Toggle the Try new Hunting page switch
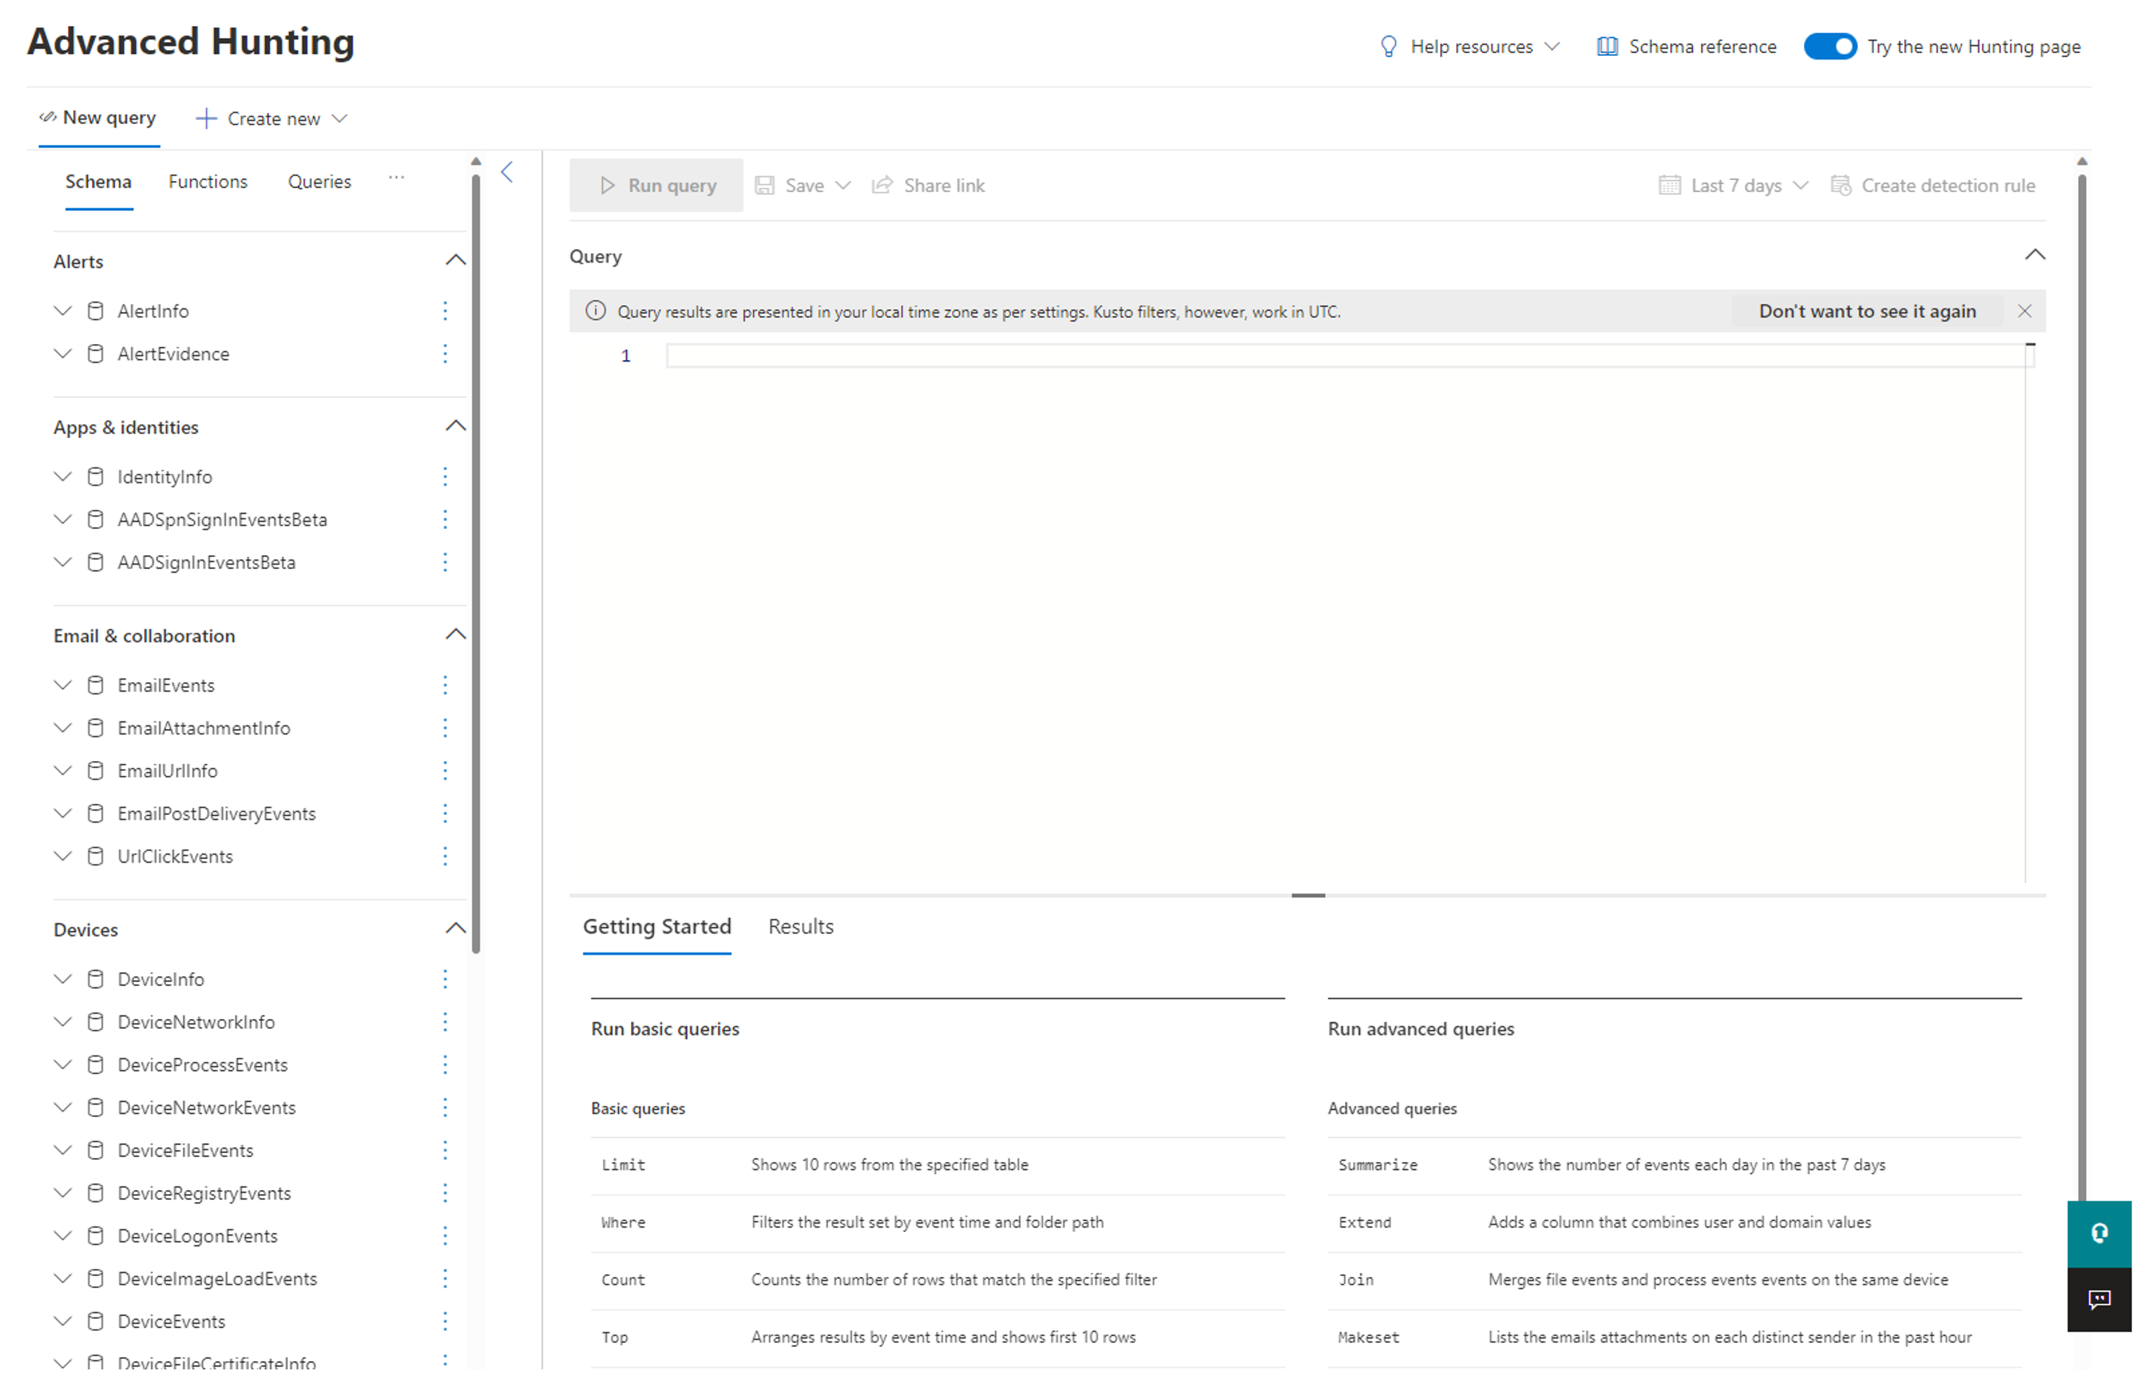Screen dimensions: 2144x1382 point(1830,47)
